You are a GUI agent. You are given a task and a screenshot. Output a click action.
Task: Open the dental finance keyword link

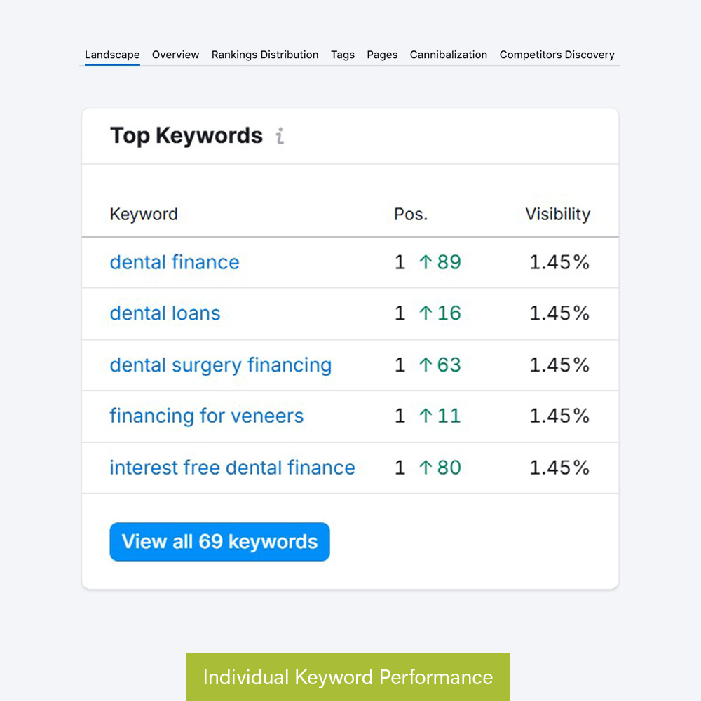[175, 262]
